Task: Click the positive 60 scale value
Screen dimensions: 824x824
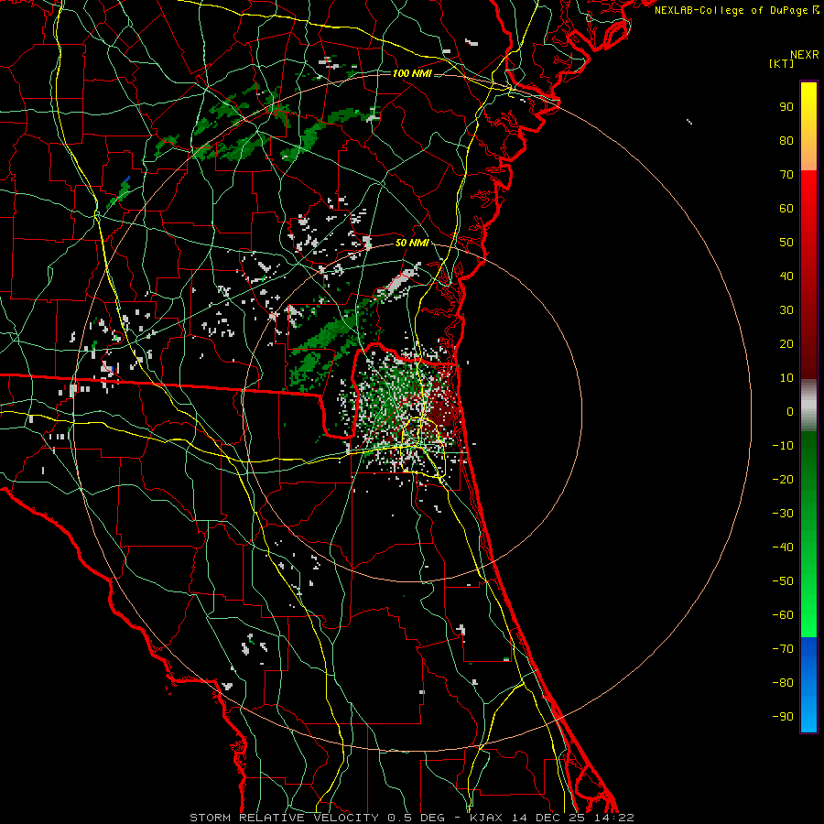Action: point(786,209)
